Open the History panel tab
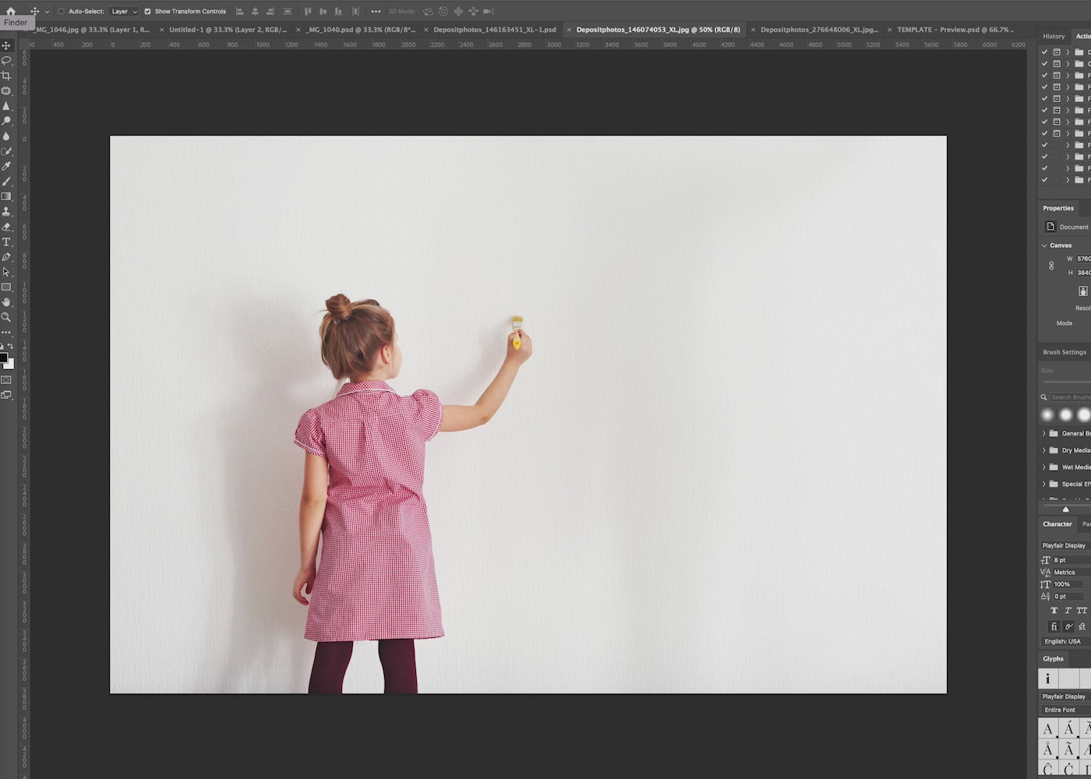 click(x=1054, y=36)
